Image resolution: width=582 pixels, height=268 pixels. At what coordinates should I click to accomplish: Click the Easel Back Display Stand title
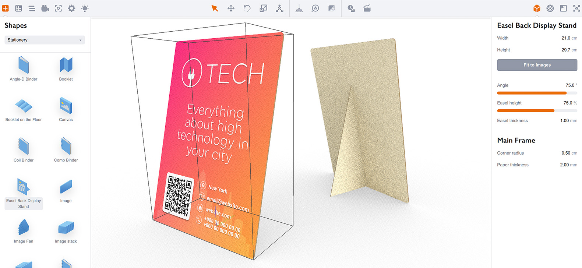click(x=537, y=25)
